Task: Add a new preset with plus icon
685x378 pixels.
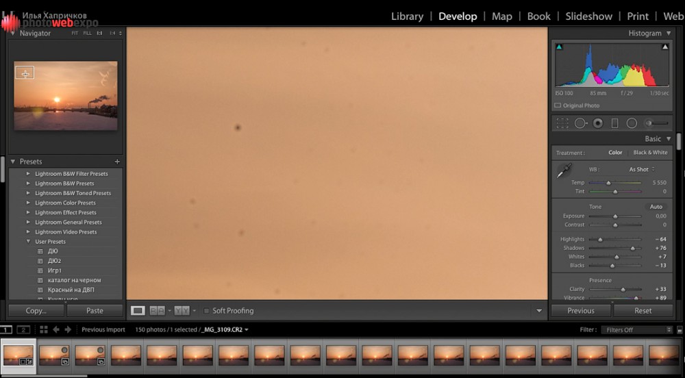Action: pyautogui.click(x=117, y=162)
